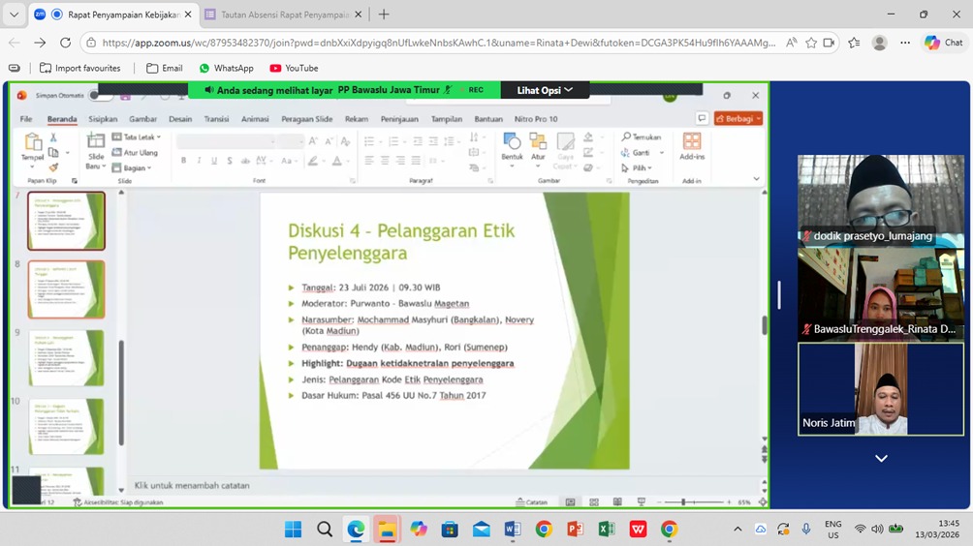Image resolution: width=973 pixels, height=546 pixels.
Task: Switch to slide sorter view icon
Action: pos(594,502)
